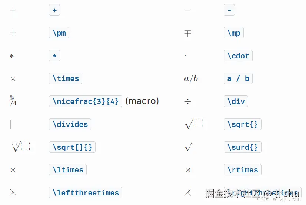The image size is (306, 205).
Task: Click the ltimes bowtie symbol
Action: (x=13, y=170)
